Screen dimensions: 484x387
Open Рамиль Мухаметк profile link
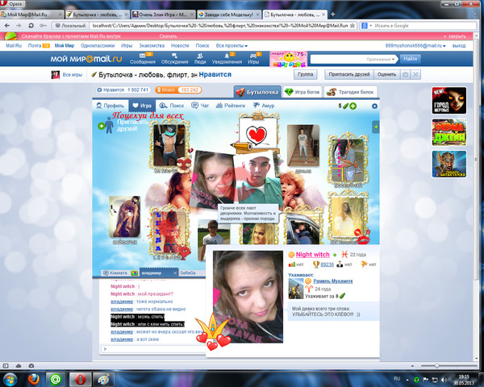pos(332,281)
